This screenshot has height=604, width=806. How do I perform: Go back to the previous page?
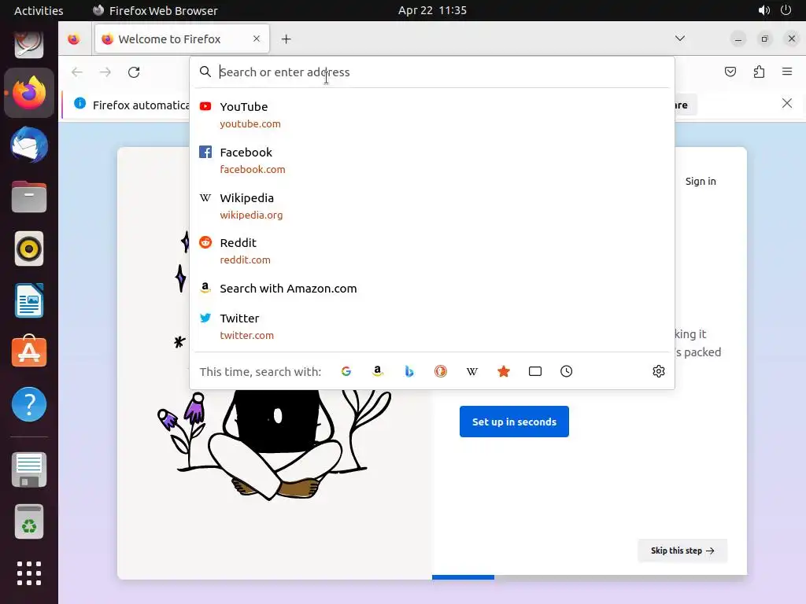pyautogui.click(x=77, y=72)
